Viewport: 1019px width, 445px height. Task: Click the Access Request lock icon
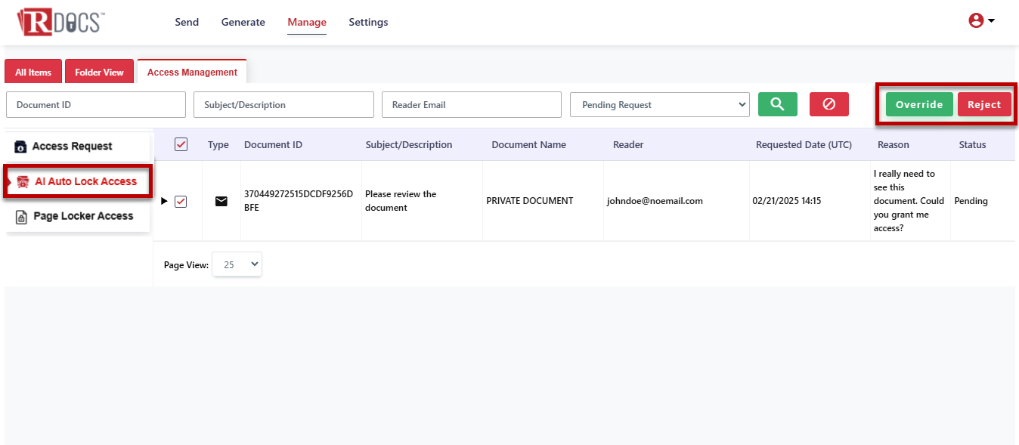(x=20, y=147)
